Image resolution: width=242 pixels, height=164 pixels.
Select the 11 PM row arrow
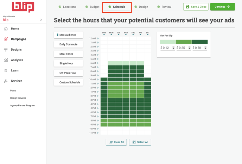pos(98,133)
